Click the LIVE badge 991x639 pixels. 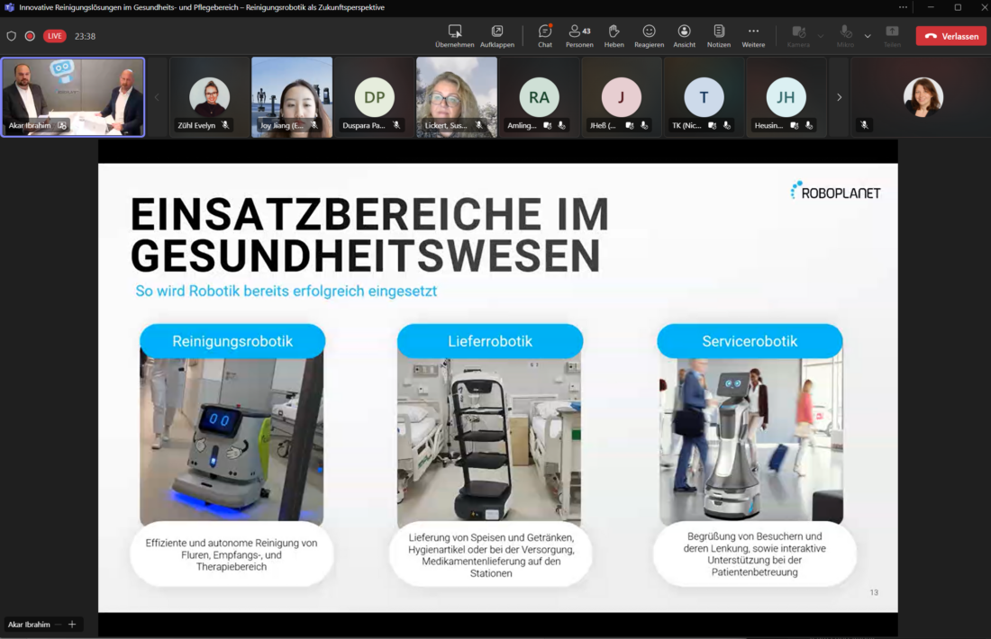pos(55,36)
